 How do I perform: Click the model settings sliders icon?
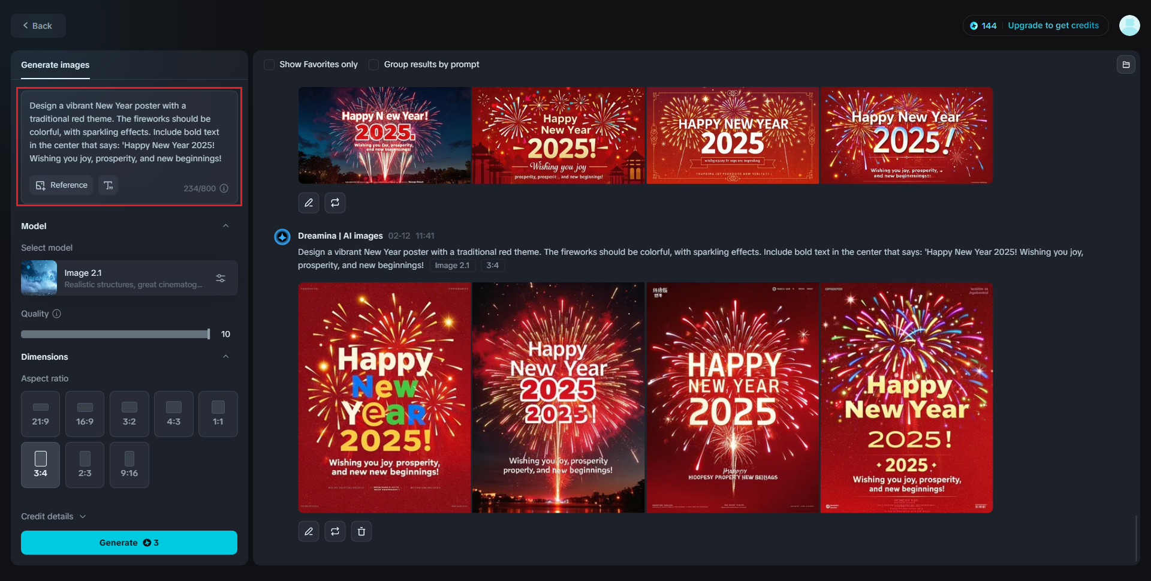[x=221, y=278]
